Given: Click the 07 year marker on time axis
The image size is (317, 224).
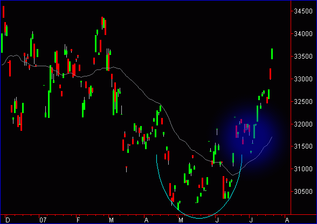Looking at the screenshot, I should [43, 220].
